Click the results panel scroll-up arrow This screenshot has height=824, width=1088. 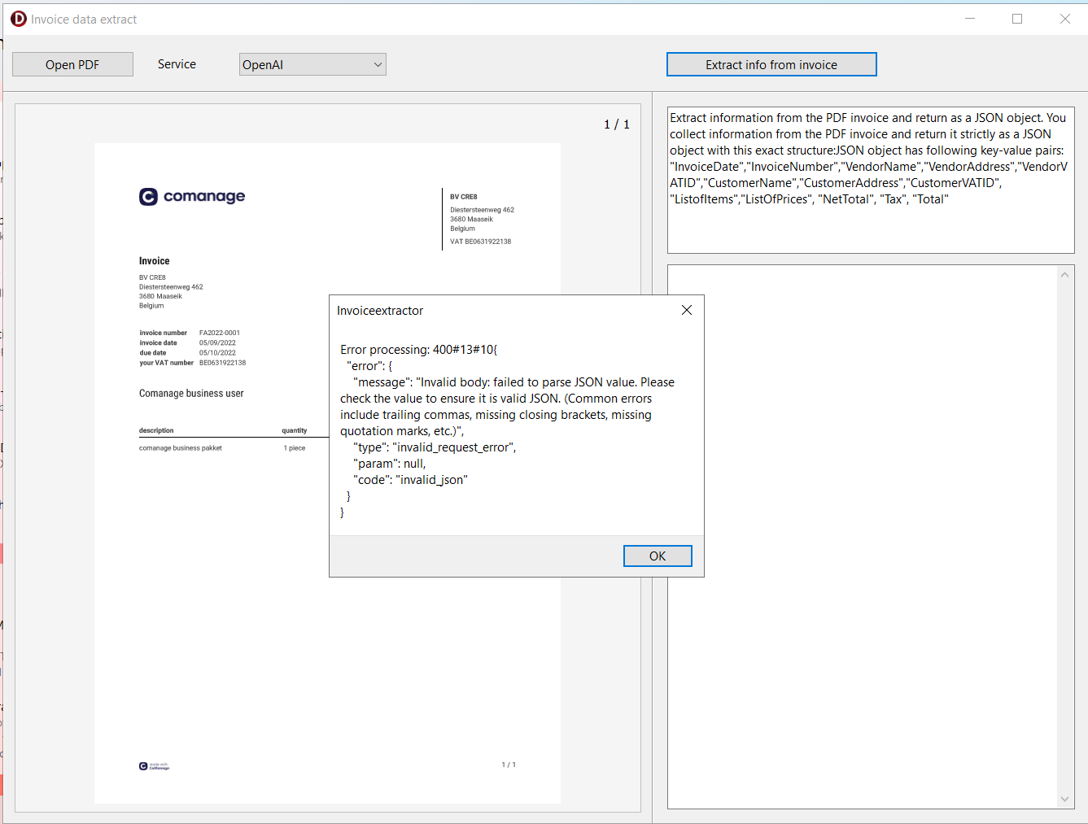(x=1064, y=275)
